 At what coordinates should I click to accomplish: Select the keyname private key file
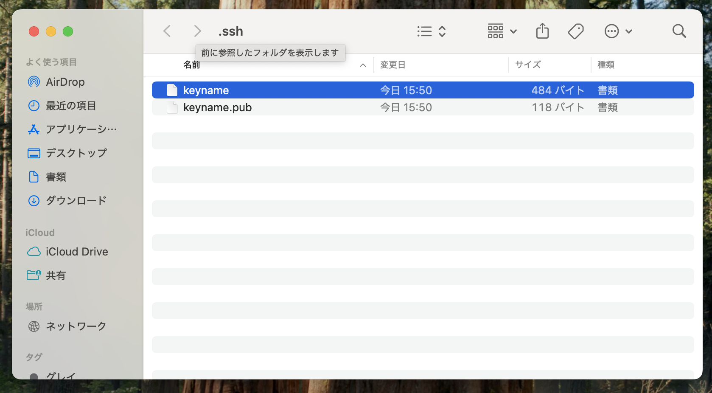pyautogui.click(x=423, y=90)
